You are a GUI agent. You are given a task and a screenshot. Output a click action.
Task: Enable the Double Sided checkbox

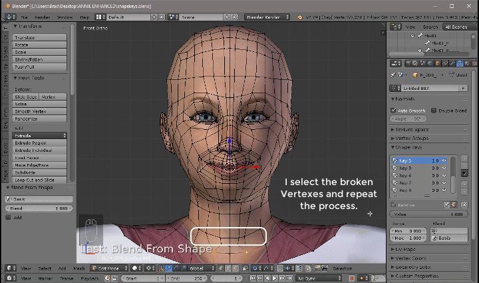coord(434,110)
